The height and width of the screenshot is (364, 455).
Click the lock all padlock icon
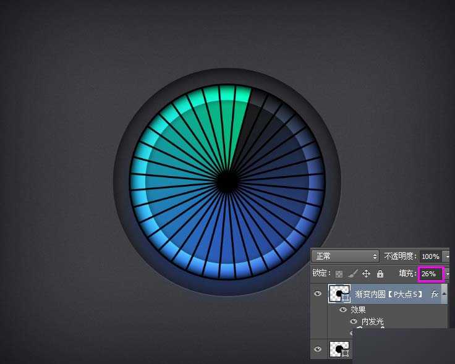(x=380, y=273)
